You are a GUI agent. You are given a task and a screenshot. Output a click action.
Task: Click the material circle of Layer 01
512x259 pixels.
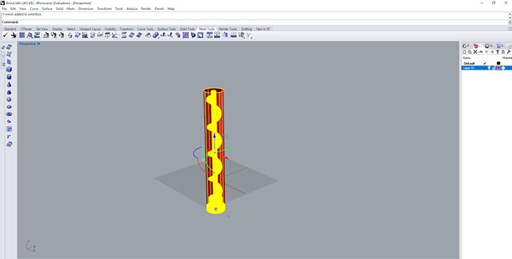coord(503,68)
